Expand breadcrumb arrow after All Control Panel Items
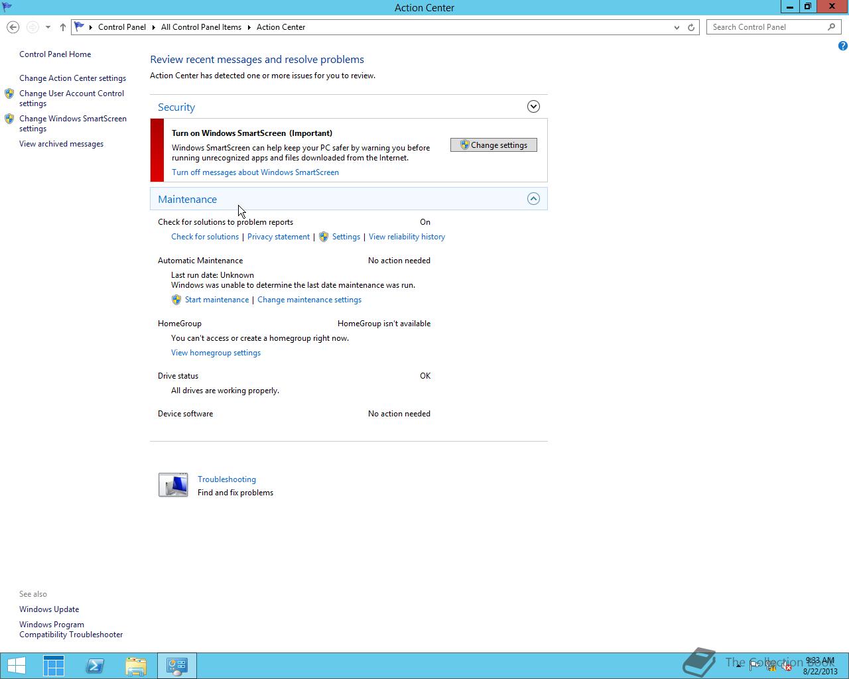Image resolution: width=849 pixels, height=679 pixels. (x=249, y=27)
